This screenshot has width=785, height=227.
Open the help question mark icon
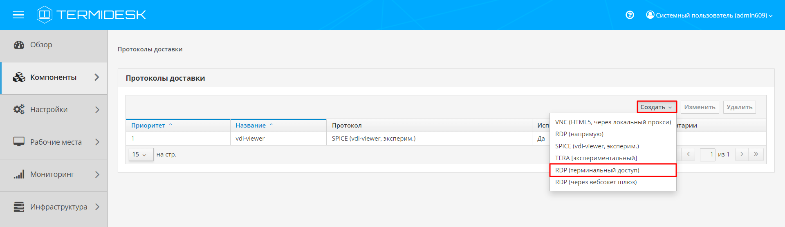tap(630, 15)
